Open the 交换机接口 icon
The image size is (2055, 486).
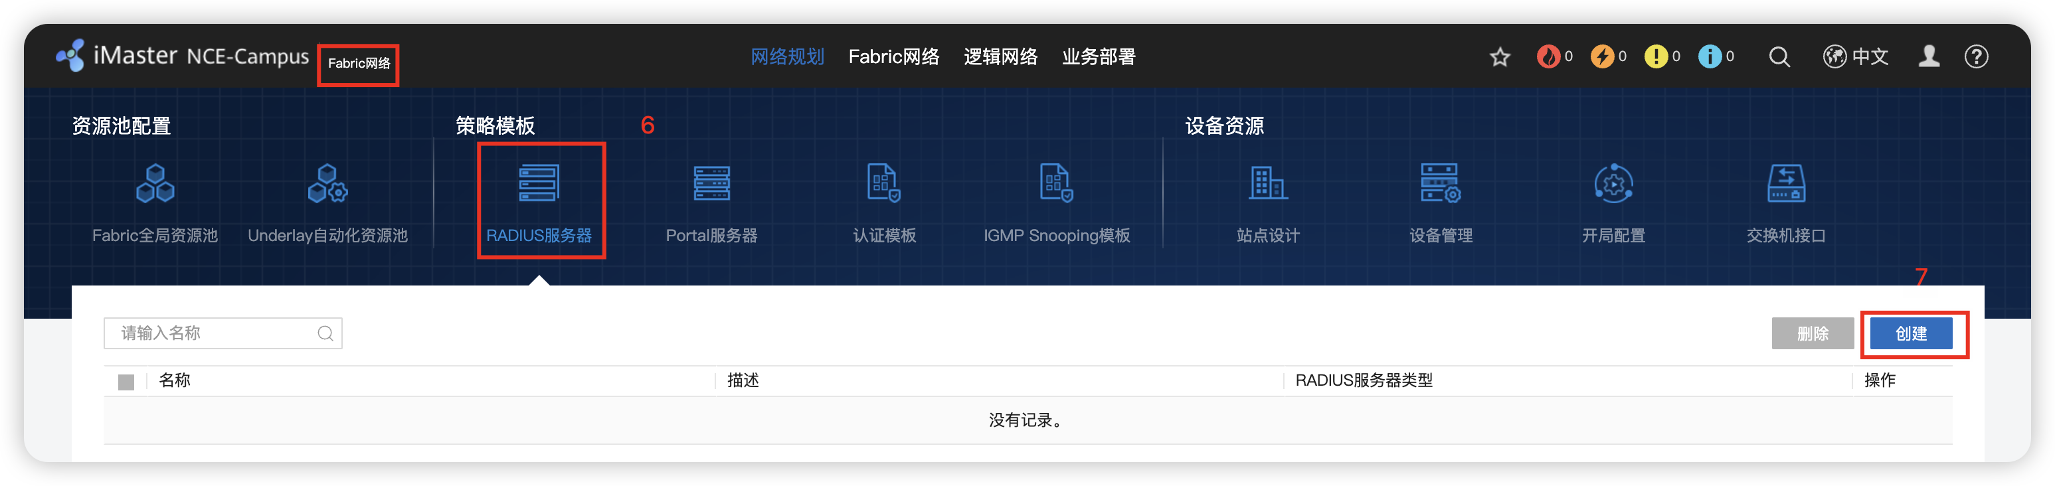(1786, 183)
